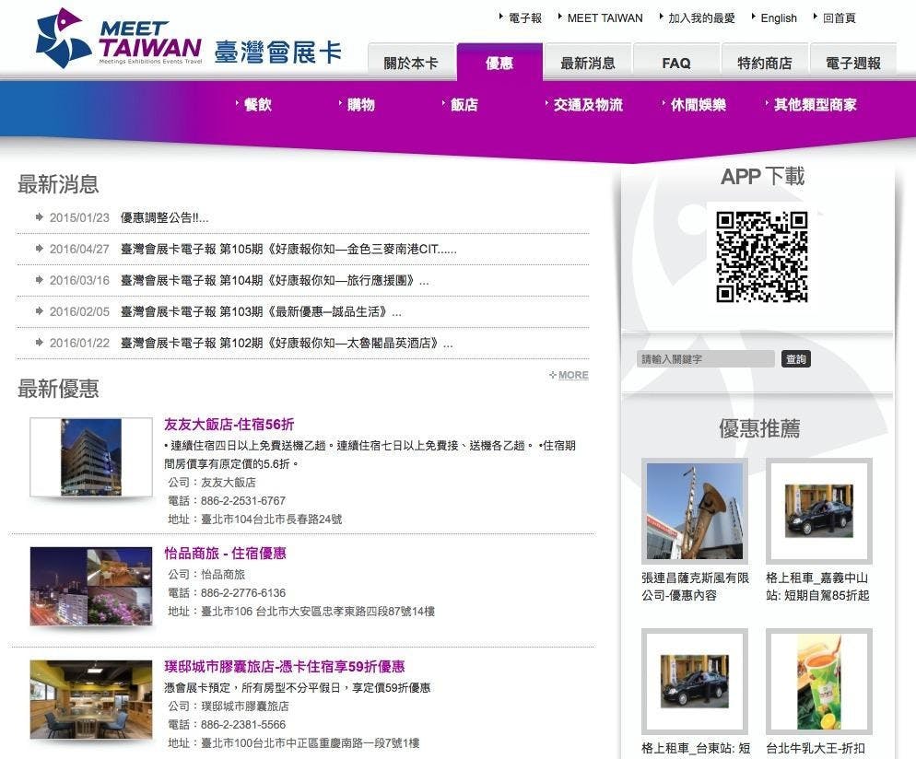
Task: Click the 台北牛乳大王 drink image
Action: click(819, 682)
